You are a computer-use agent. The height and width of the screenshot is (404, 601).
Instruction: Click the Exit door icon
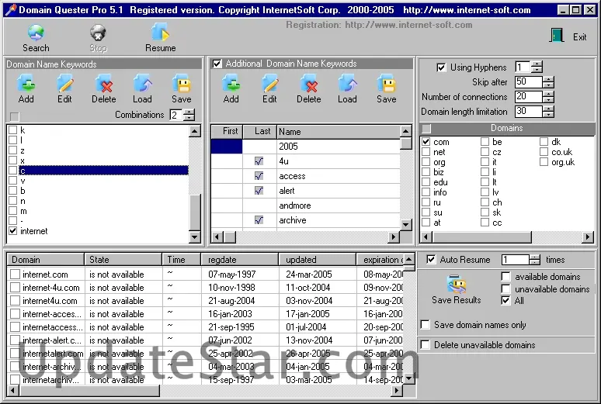[x=557, y=36]
